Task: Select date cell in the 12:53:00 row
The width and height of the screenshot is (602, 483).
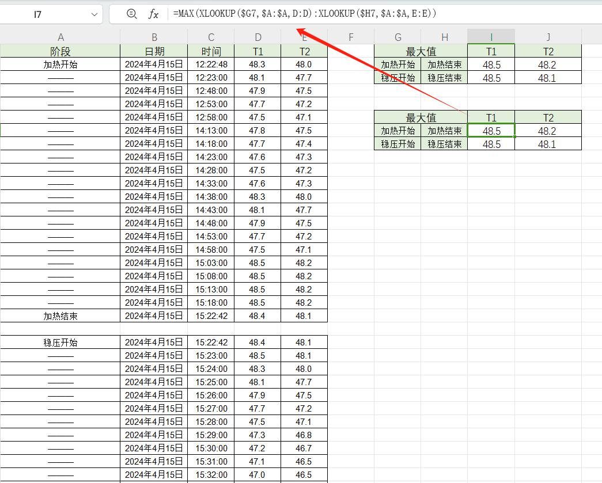Action: pyautogui.click(x=154, y=104)
